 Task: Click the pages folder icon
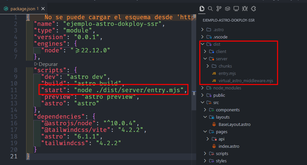(x=211, y=132)
